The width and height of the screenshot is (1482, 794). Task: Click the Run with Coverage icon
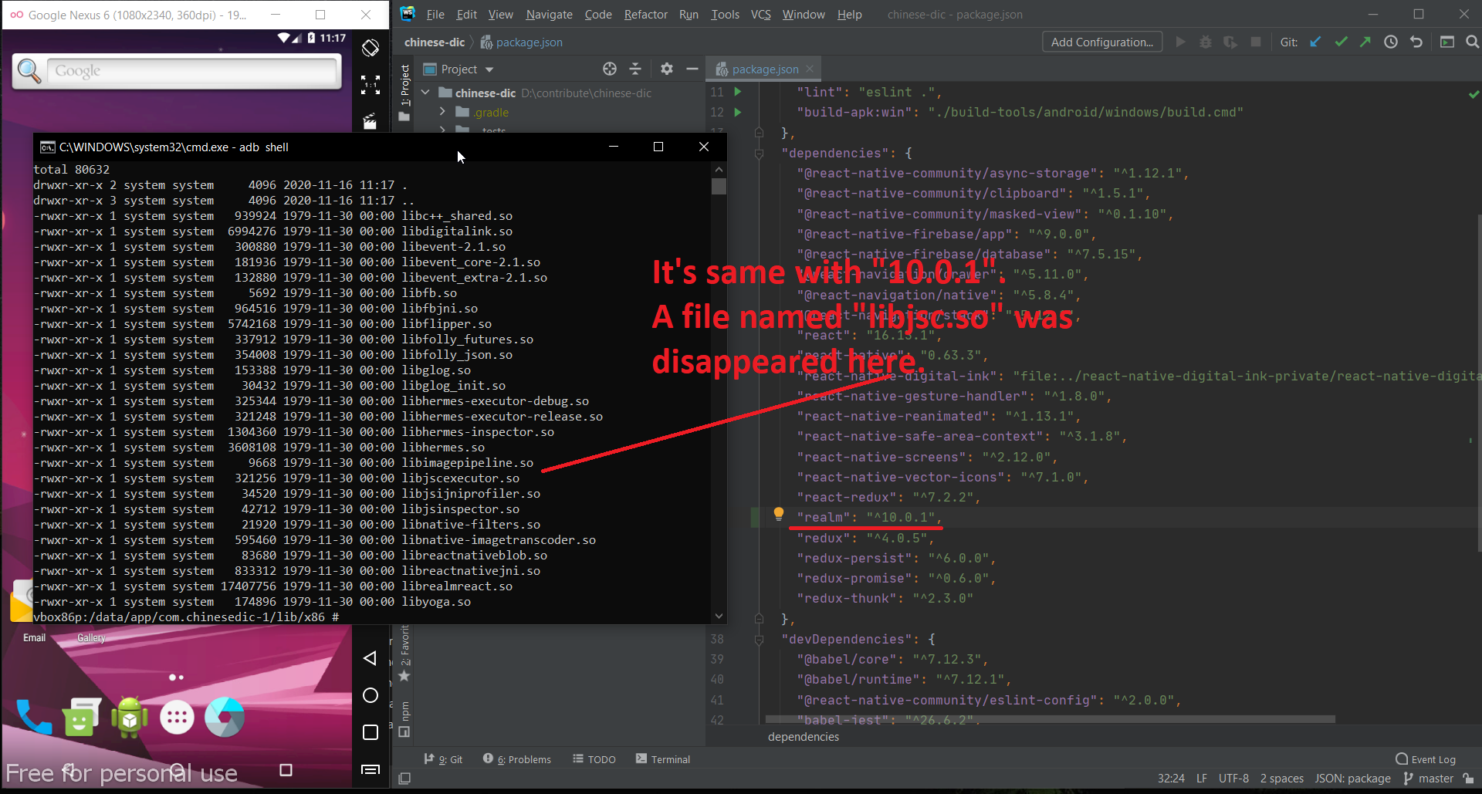coord(1230,42)
